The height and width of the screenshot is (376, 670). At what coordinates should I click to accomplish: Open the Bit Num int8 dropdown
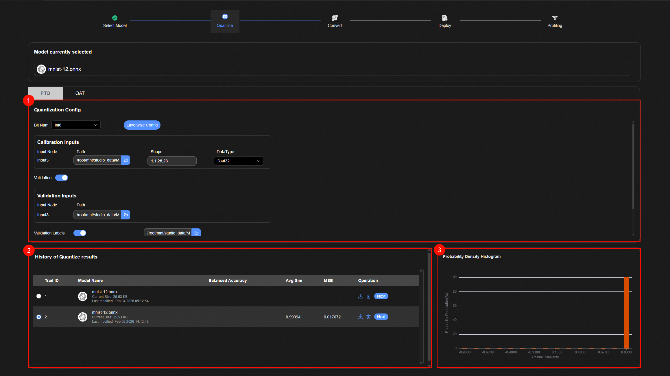coord(76,125)
